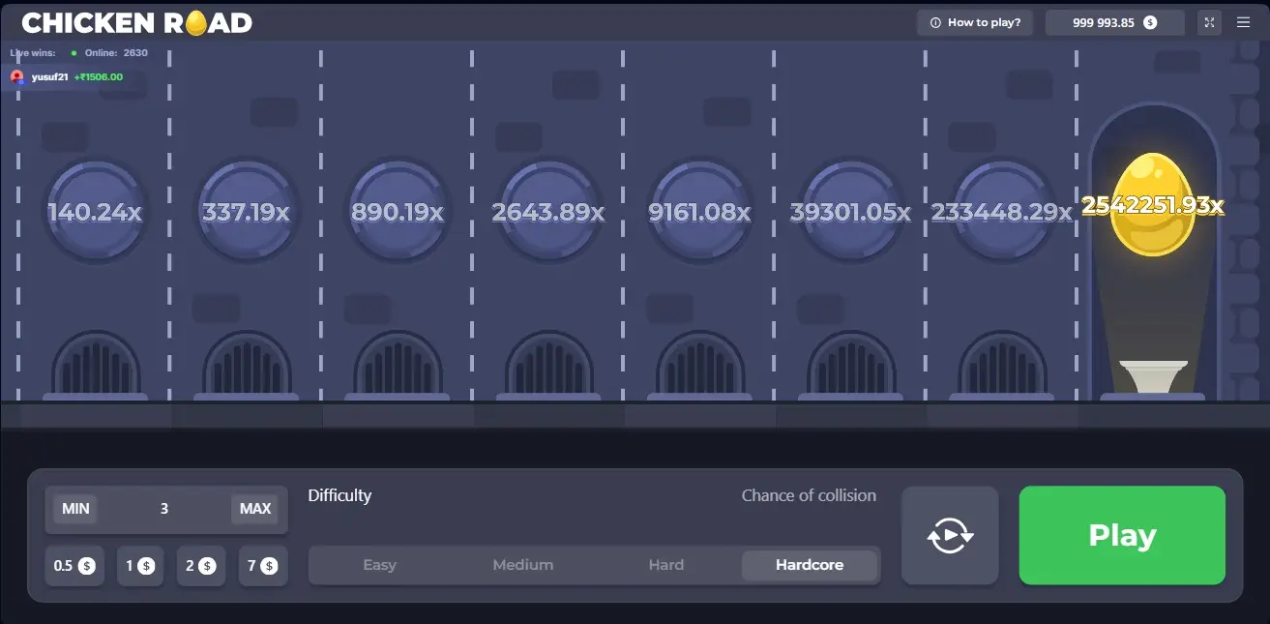Click the 39301.05x multiplier manhole
The width and height of the screenshot is (1270, 624).
point(850,211)
